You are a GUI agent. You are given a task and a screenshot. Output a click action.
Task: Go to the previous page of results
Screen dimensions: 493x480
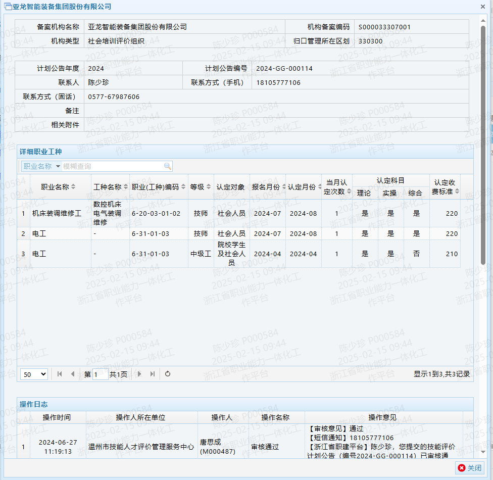72,374
